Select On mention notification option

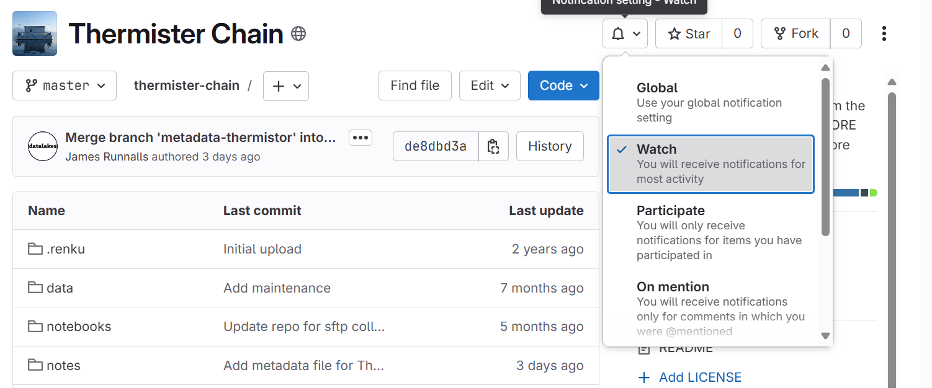point(710,309)
